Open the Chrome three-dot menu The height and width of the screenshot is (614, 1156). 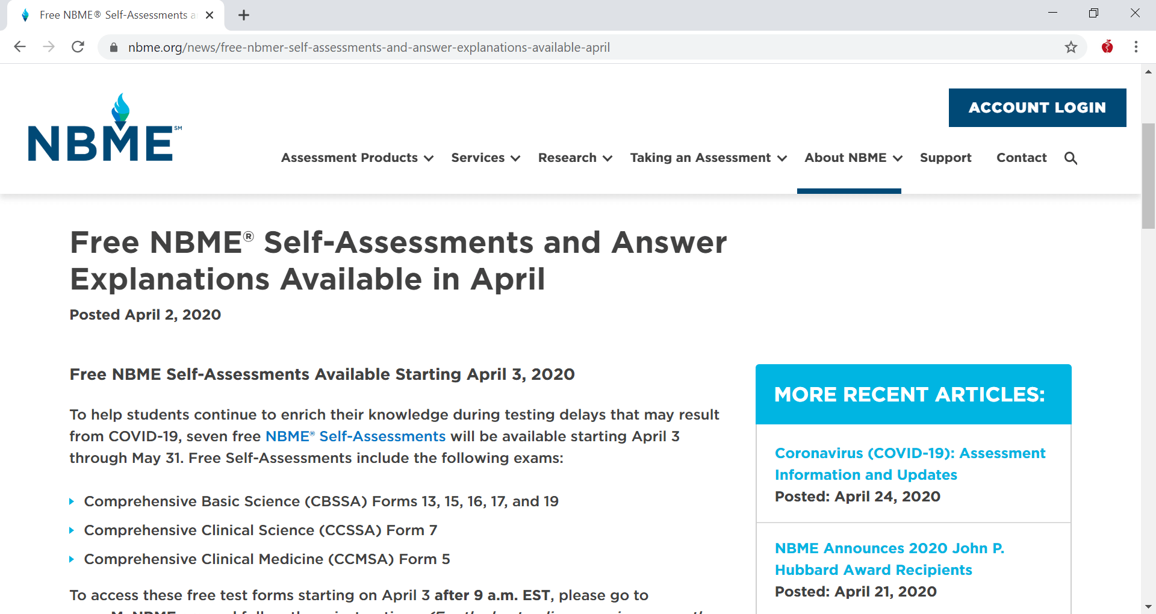coord(1137,47)
